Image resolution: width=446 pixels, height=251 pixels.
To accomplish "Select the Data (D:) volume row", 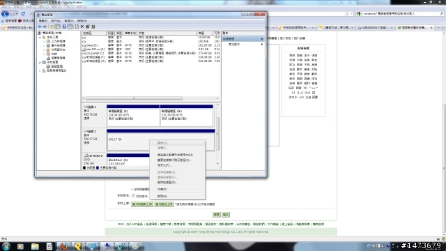I will pos(151,45).
